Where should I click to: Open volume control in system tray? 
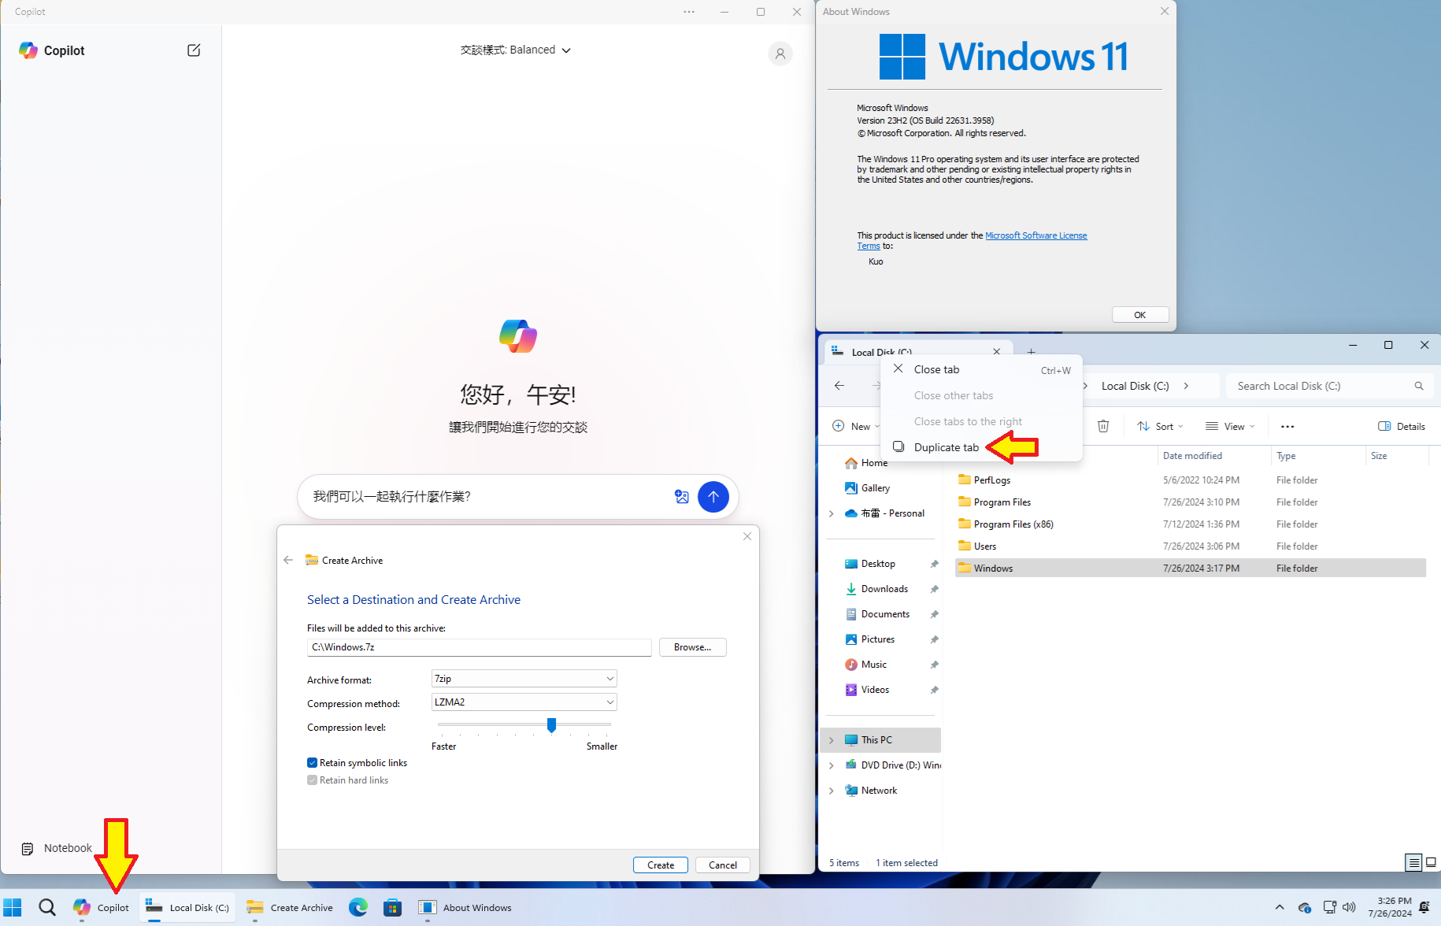click(1350, 907)
